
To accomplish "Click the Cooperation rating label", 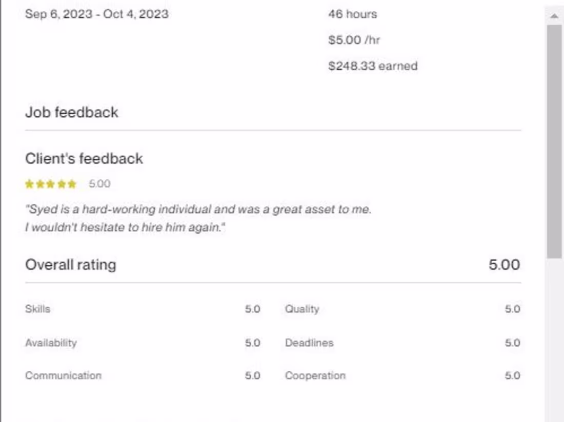I will tap(315, 375).
